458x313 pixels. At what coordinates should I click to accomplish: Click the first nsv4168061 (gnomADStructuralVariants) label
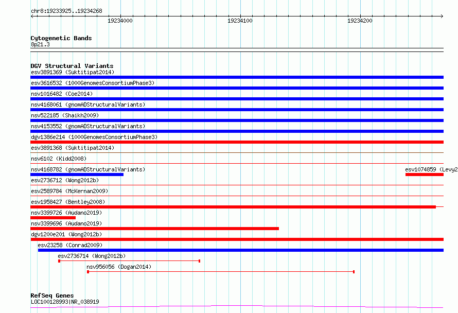88,105
